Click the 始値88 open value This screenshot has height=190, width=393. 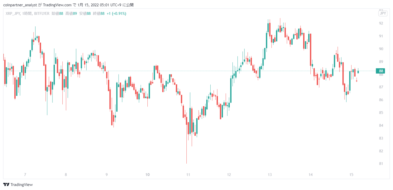coord(57,13)
